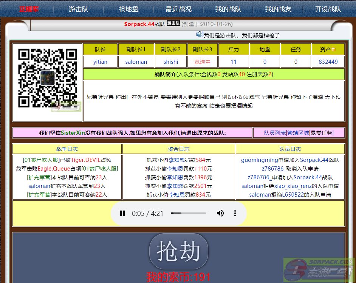356x283 pixels.
Task: Click the speaker icon beside team slogan
Action: click(199, 35)
